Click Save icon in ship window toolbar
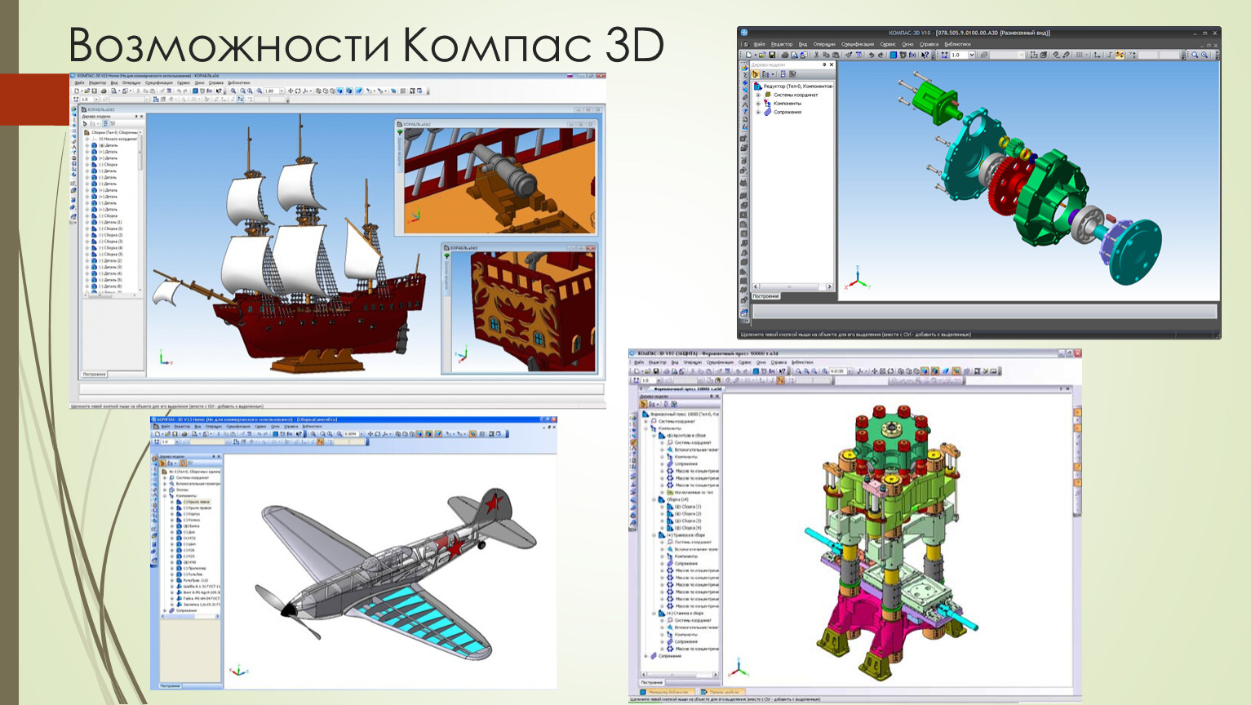Screen dimensions: 1251x705 (x=94, y=91)
